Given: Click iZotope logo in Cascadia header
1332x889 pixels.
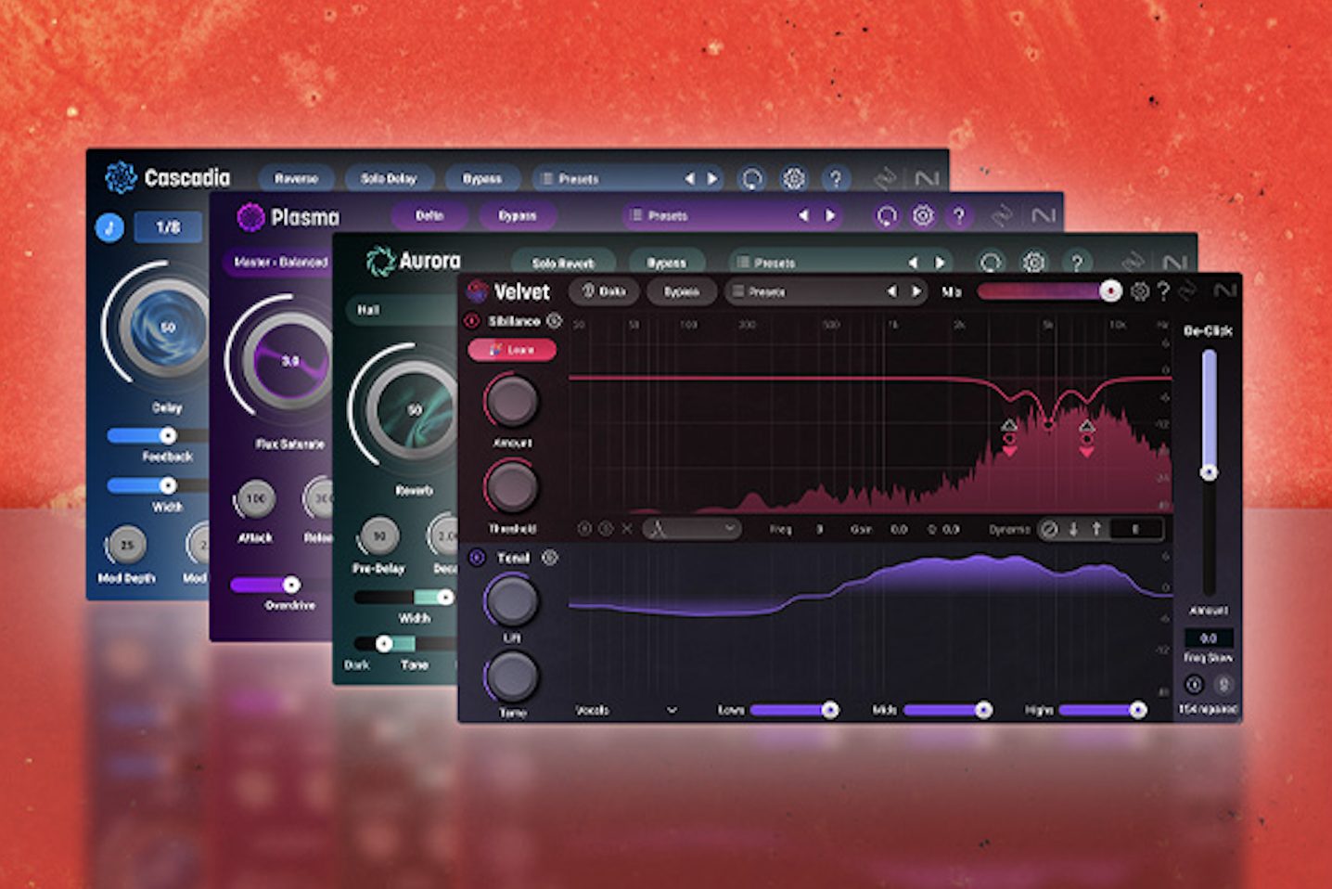Looking at the screenshot, I should 886,178.
